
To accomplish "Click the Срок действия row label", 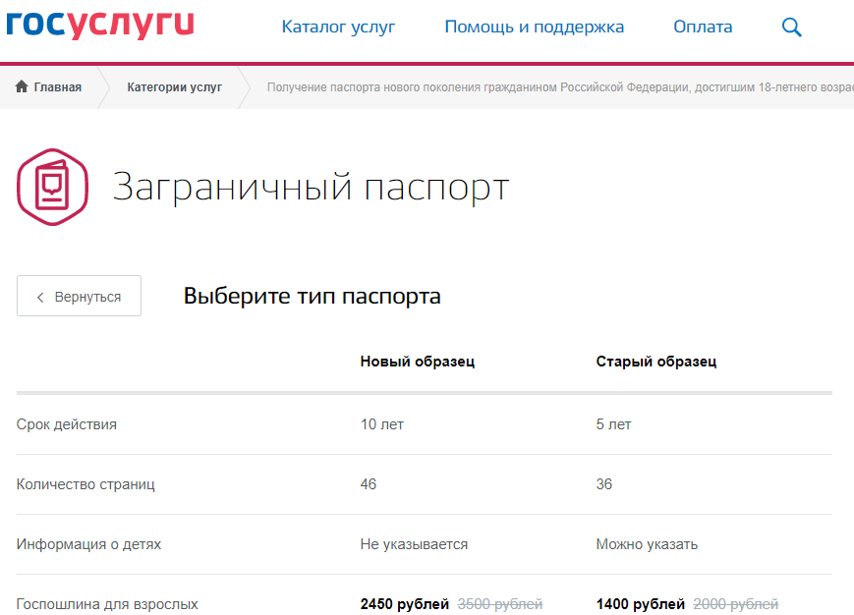I will tap(67, 424).
